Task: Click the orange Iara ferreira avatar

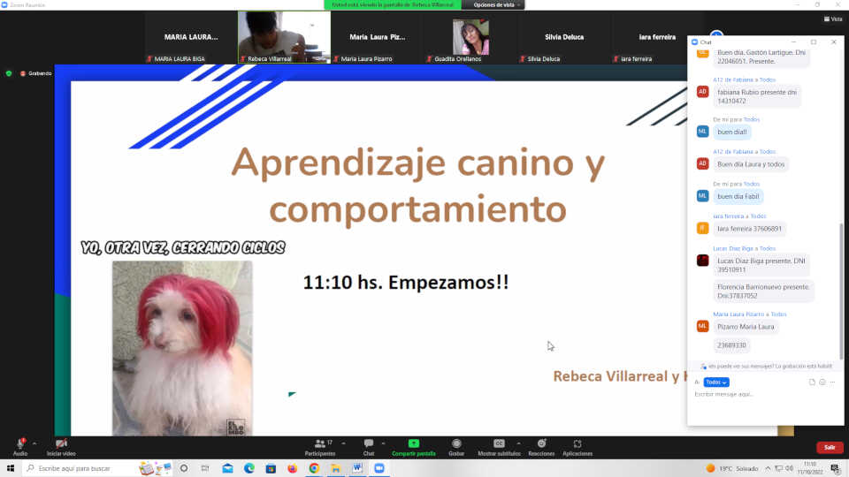Action: [x=702, y=228]
